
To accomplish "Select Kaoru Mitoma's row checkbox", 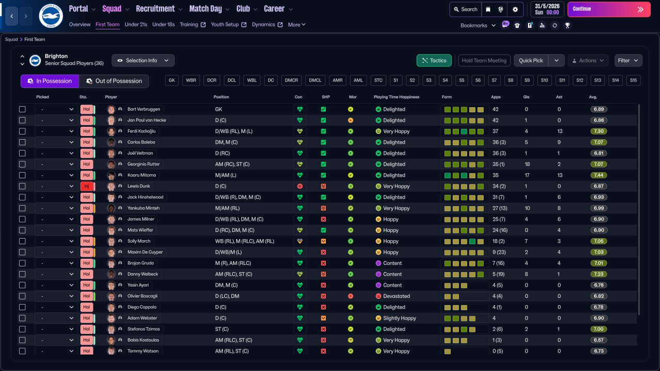I will 22,175.
